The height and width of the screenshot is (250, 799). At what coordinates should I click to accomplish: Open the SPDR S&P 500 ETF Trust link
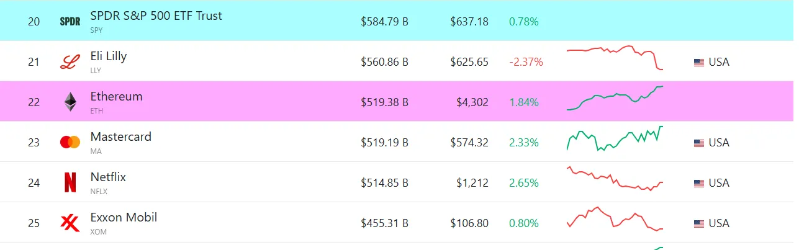click(156, 16)
